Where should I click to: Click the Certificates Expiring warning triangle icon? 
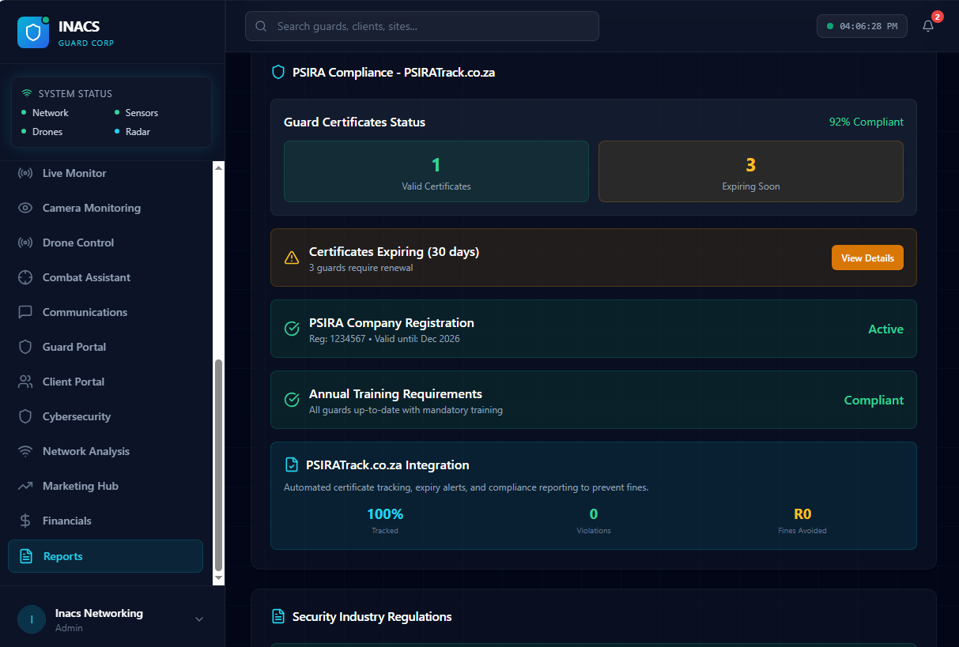point(292,258)
